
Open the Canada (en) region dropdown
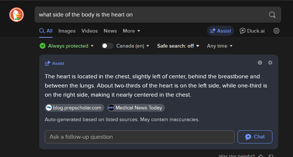tap(133, 46)
